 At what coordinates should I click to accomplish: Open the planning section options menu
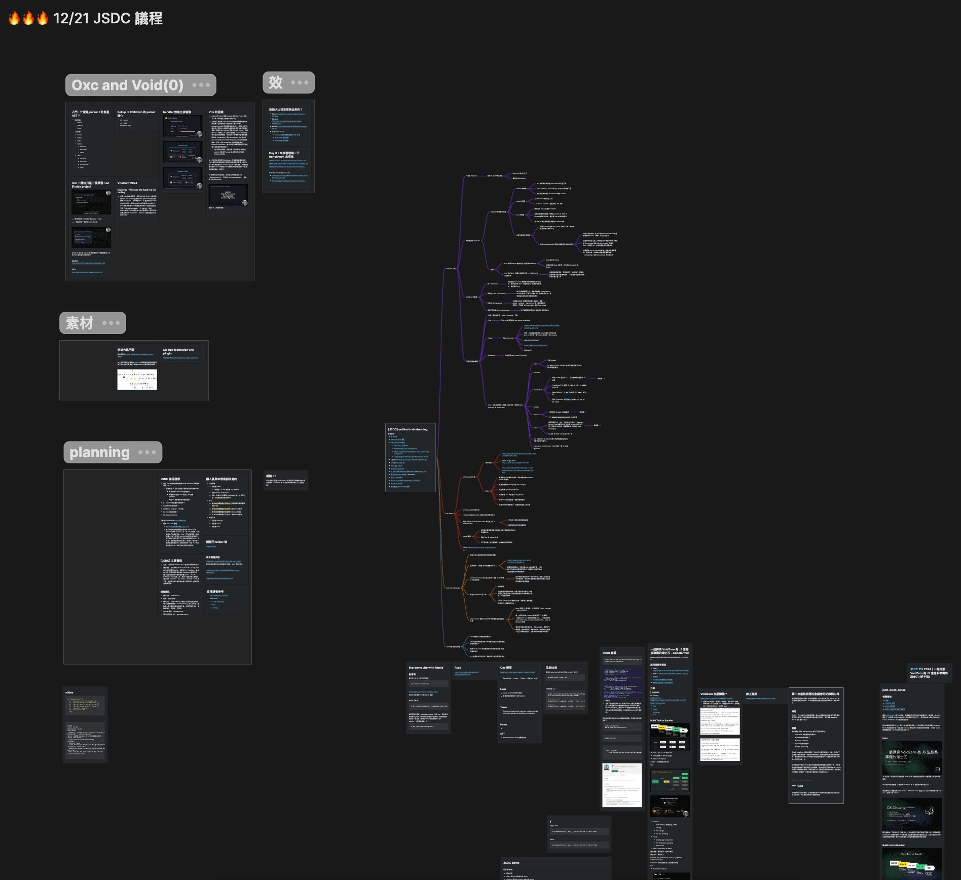[146, 452]
